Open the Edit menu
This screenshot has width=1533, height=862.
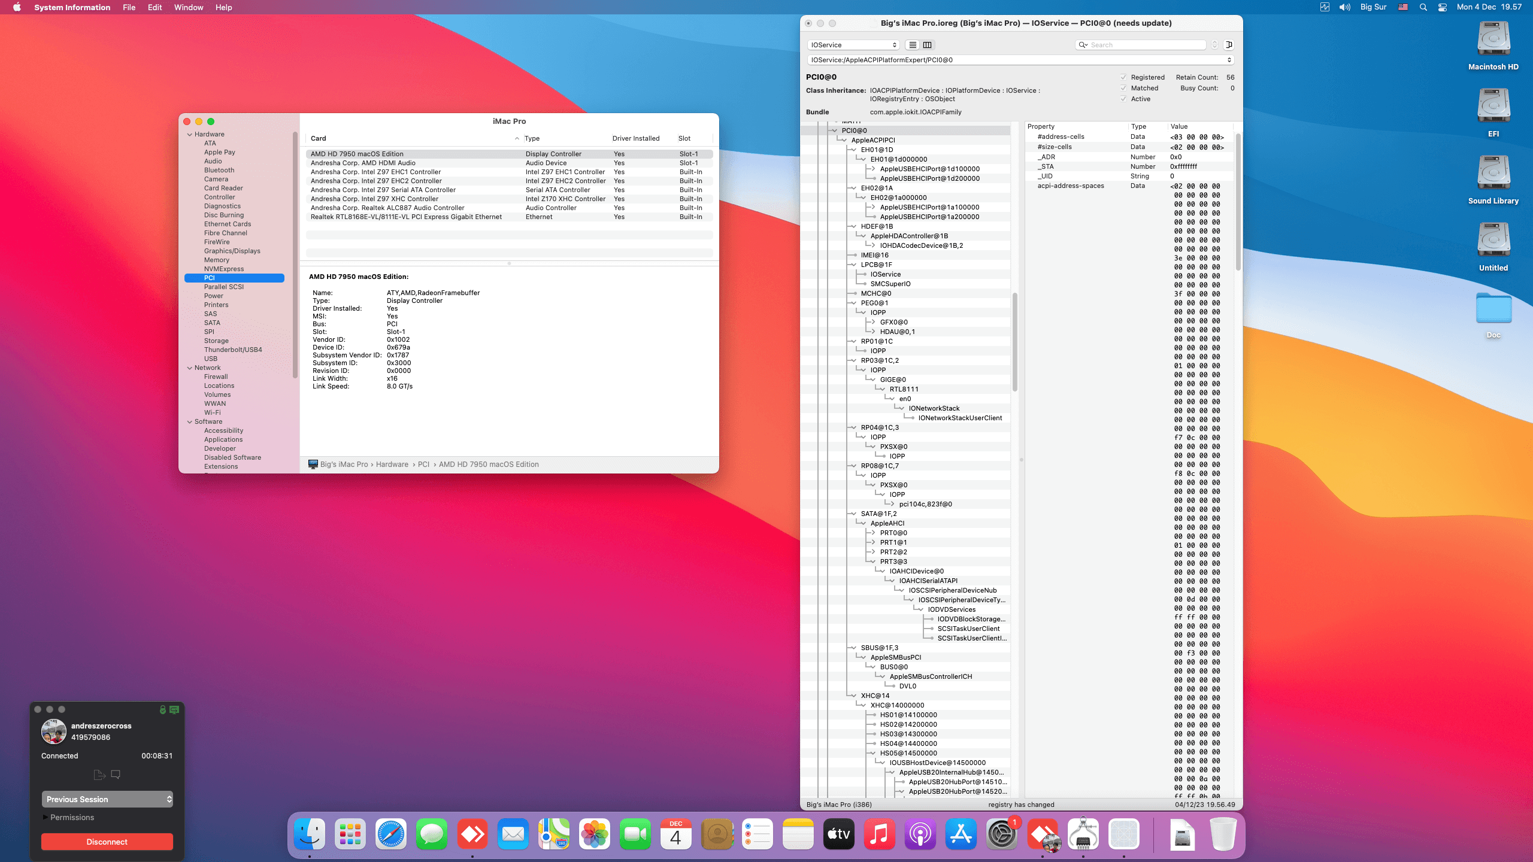[x=154, y=7]
